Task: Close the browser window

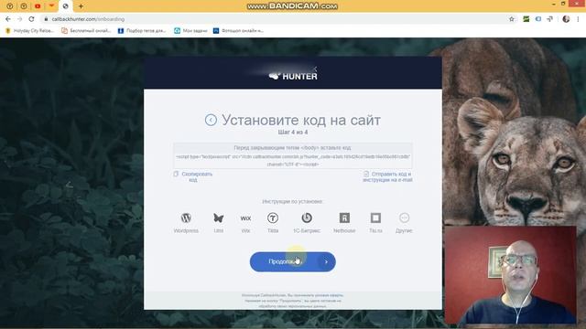Action: [577, 4]
